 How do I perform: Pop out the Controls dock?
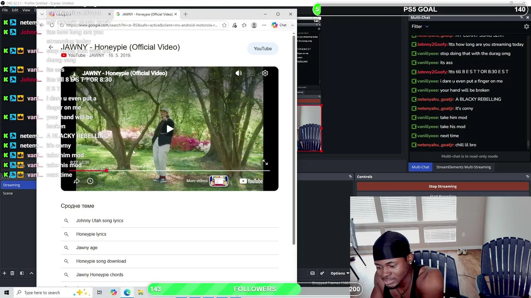[x=527, y=177]
